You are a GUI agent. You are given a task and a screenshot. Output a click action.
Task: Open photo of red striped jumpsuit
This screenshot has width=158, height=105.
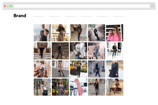tap(78, 87)
